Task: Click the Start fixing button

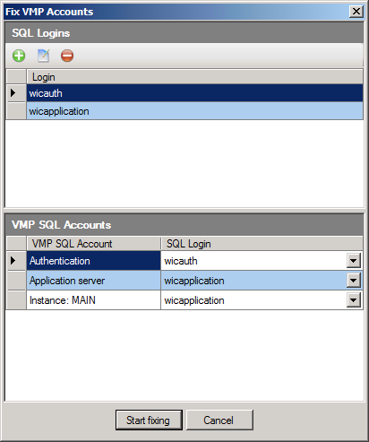Action: (149, 420)
